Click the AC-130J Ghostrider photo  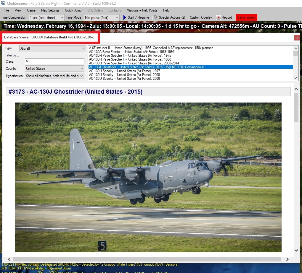coord(148,177)
